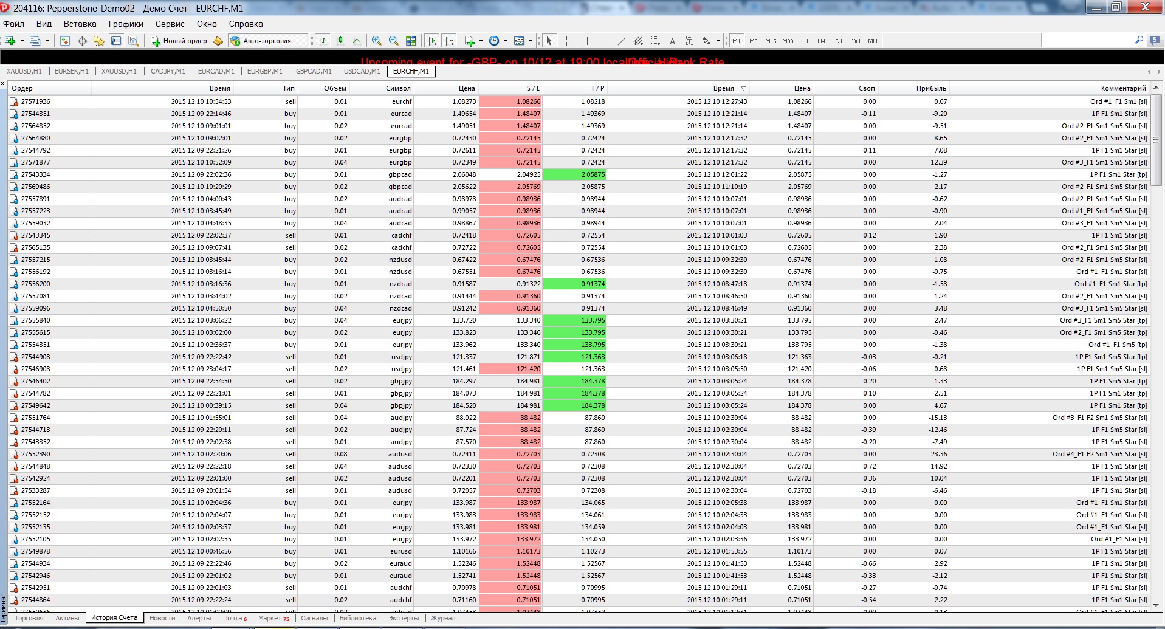Sort by the close Время column arrow
Image resolution: width=1165 pixels, height=629 pixels.
coord(743,89)
